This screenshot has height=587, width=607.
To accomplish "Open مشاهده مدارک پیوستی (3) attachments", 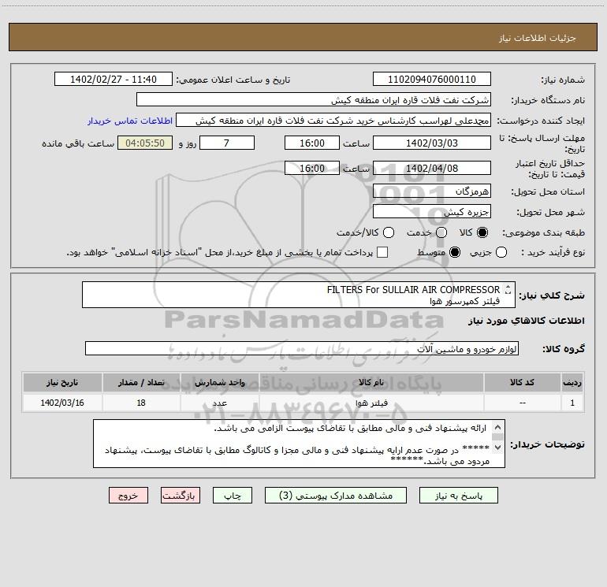I will pyautogui.click(x=336, y=496).
